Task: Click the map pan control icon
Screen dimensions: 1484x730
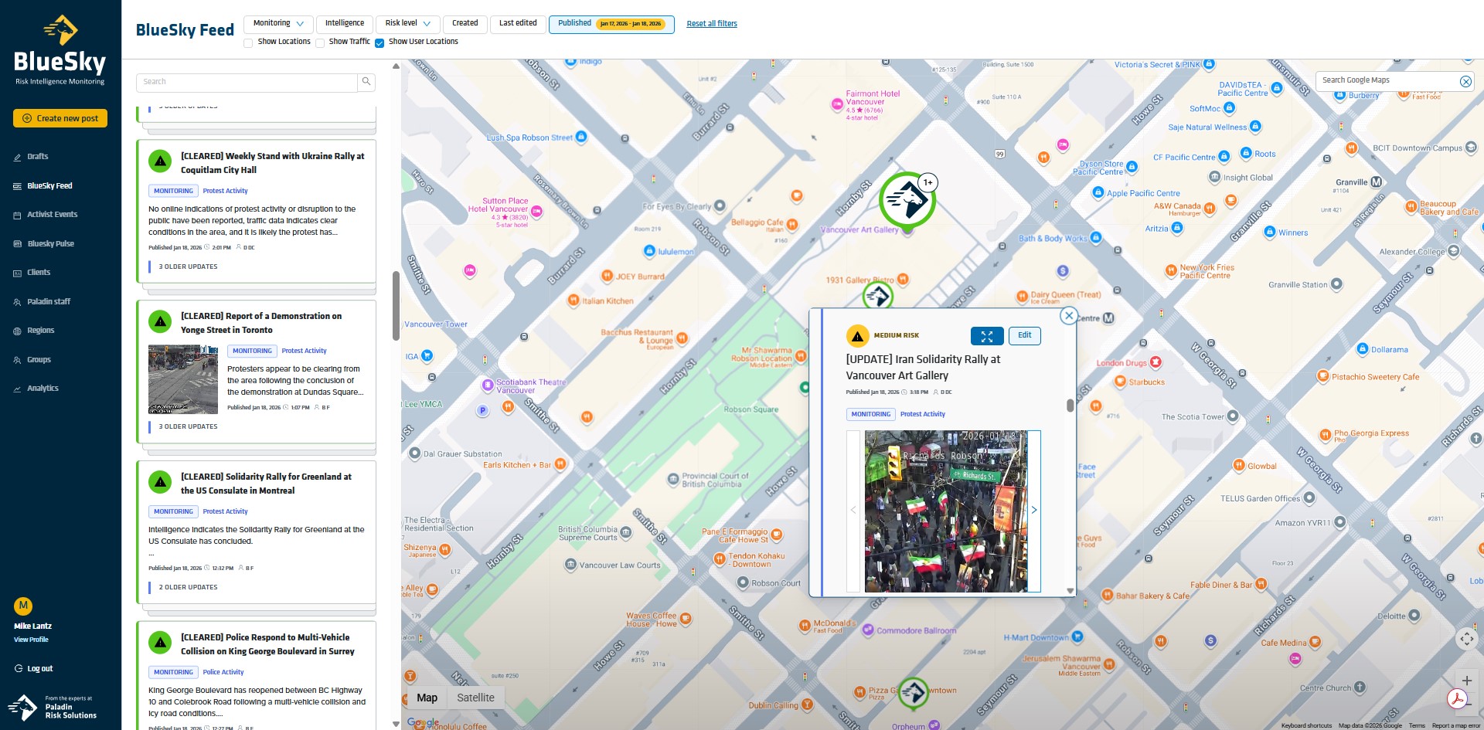Action: 1466,639
